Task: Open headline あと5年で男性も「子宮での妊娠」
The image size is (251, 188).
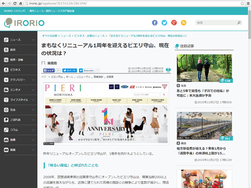Action: pyautogui.click(x=203, y=93)
